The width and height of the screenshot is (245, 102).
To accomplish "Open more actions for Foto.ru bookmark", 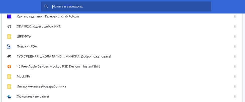I will [x=235, y=16].
